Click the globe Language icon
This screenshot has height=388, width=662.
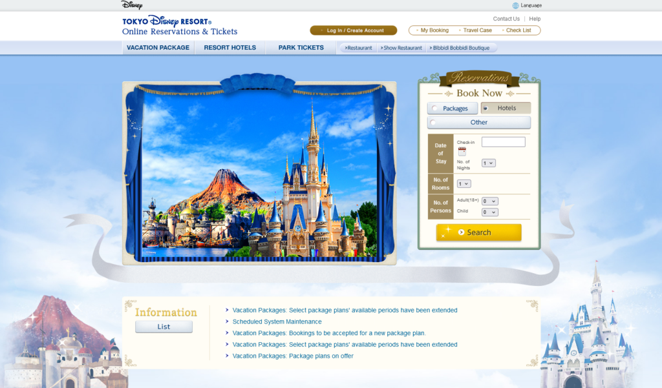515,5
